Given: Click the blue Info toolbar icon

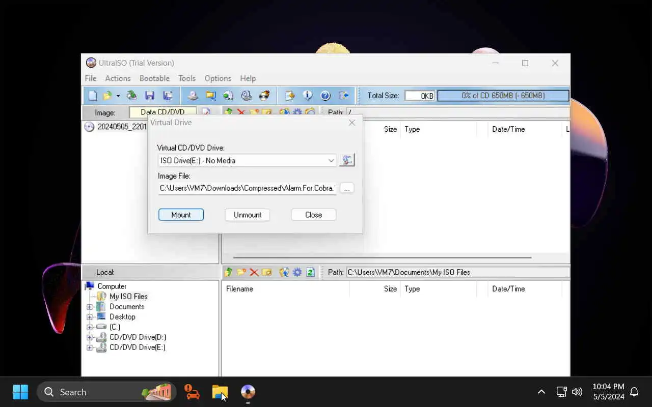Looking at the screenshot, I should (308, 96).
